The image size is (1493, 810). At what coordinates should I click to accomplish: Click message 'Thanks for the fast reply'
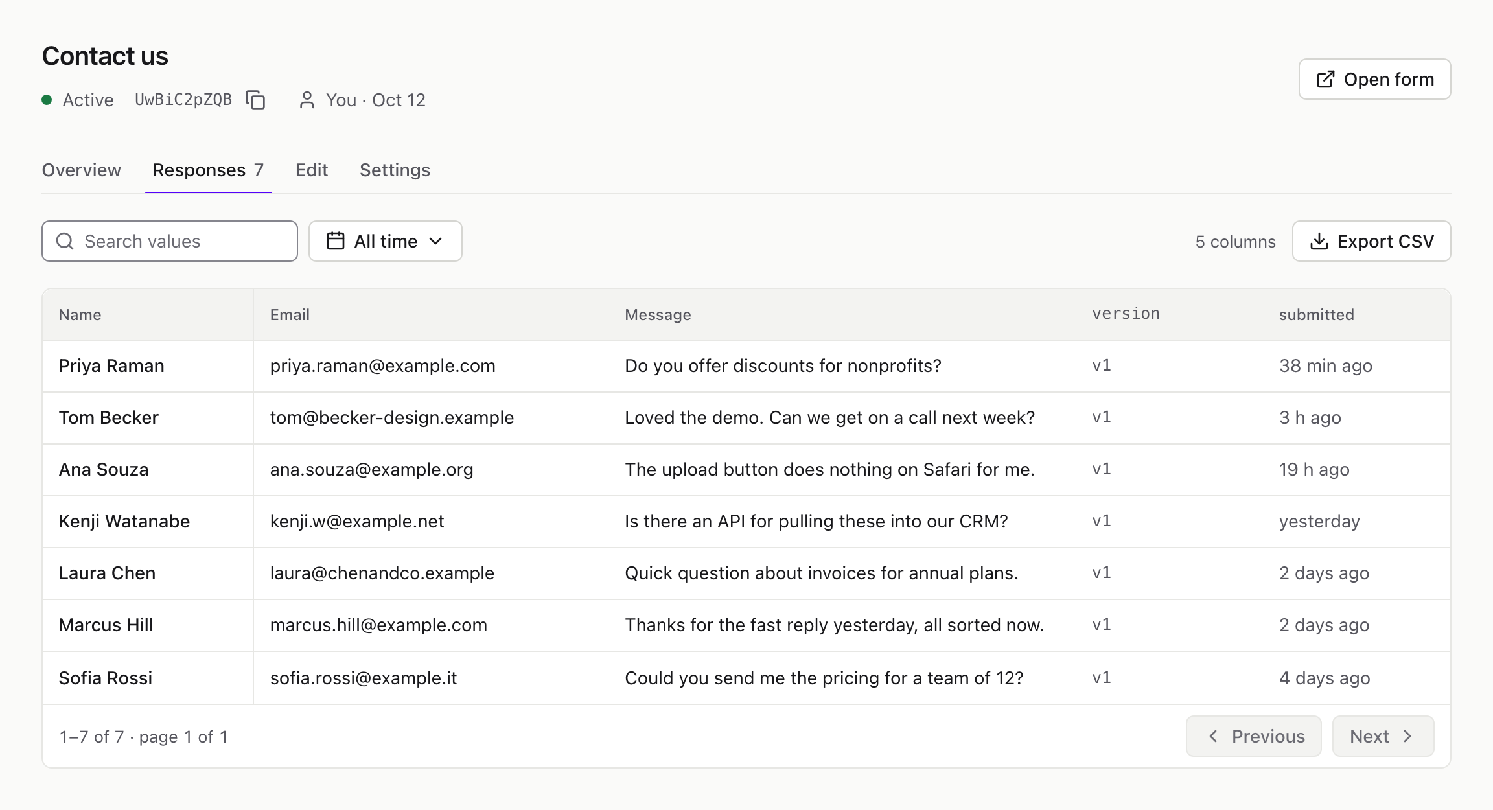pyautogui.click(x=834, y=625)
